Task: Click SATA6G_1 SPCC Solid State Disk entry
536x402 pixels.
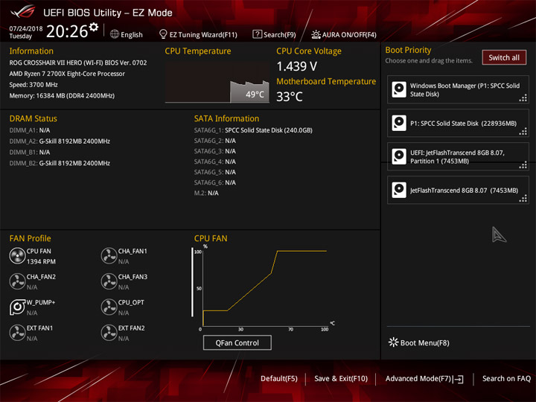Action: pos(253,130)
